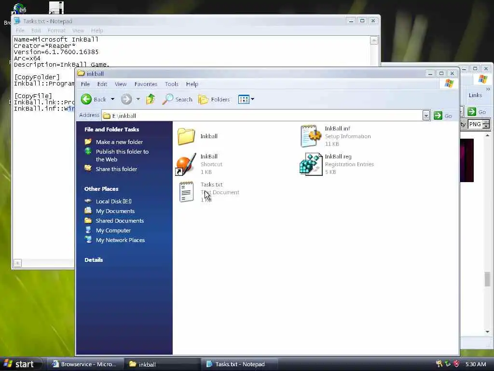Select the Tasks.txt document icon
494x371 pixels.
[x=186, y=192]
